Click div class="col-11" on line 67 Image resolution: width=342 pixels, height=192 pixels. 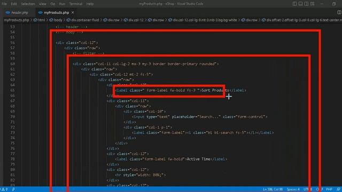(x=128, y=101)
